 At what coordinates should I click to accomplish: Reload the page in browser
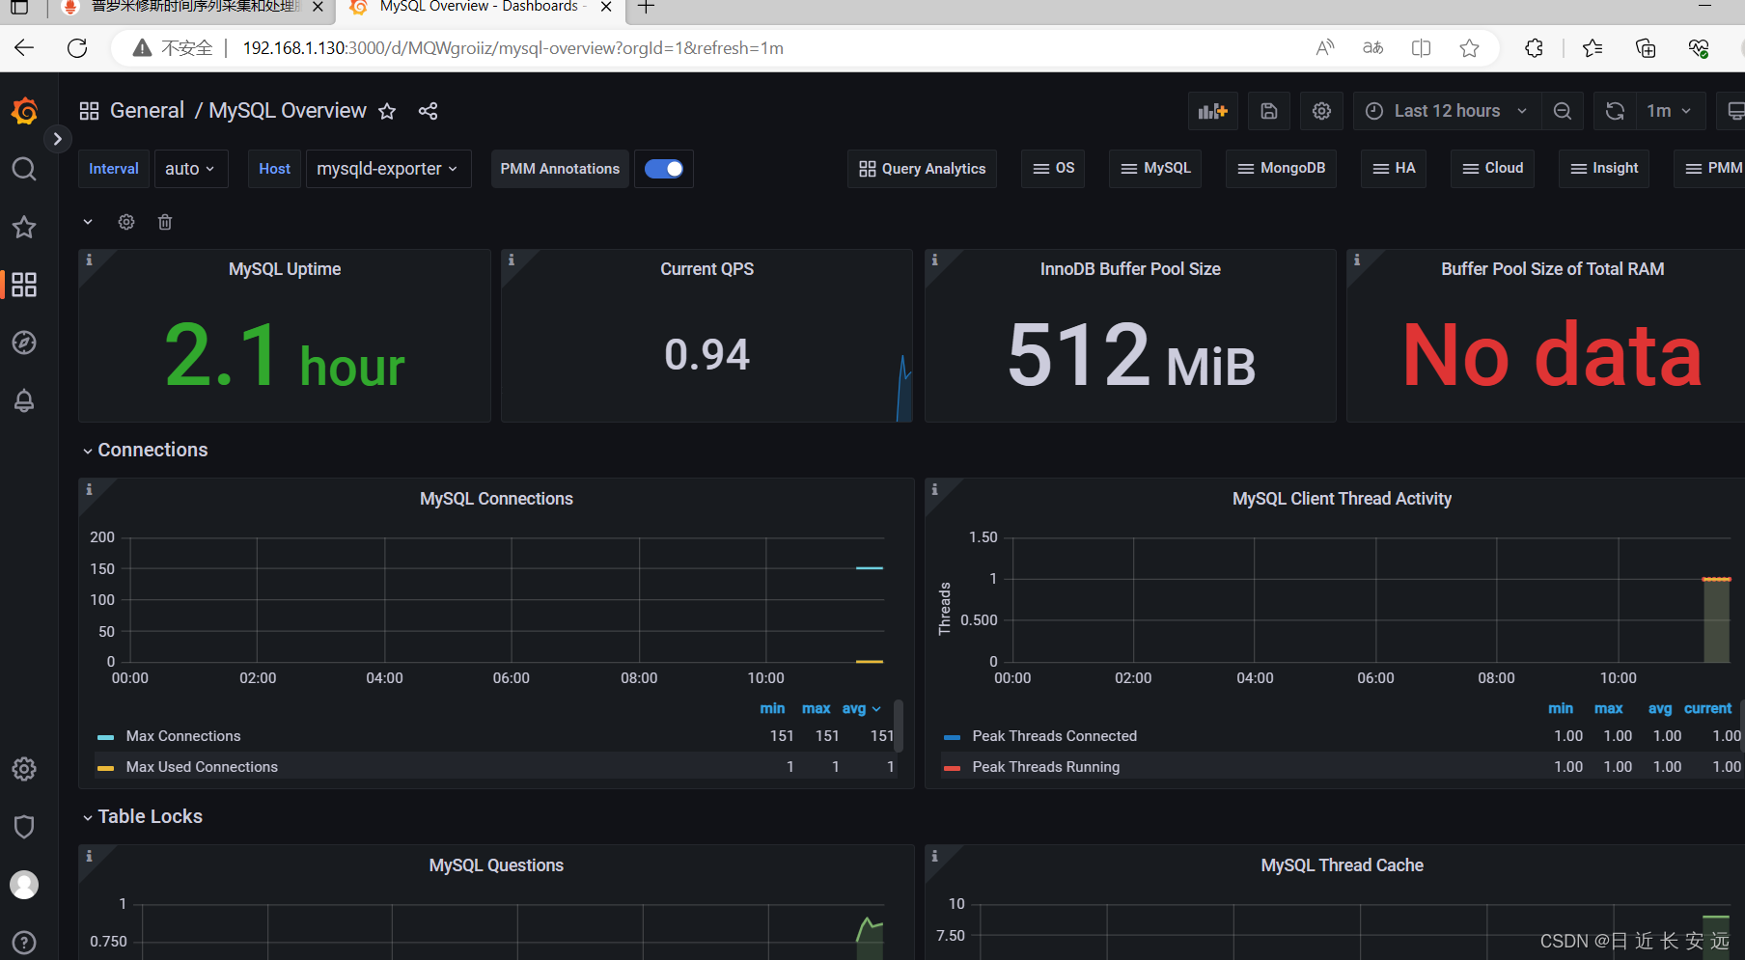[x=78, y=48]
